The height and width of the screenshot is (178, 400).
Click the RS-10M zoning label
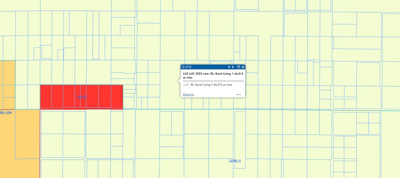pos(6,113)
